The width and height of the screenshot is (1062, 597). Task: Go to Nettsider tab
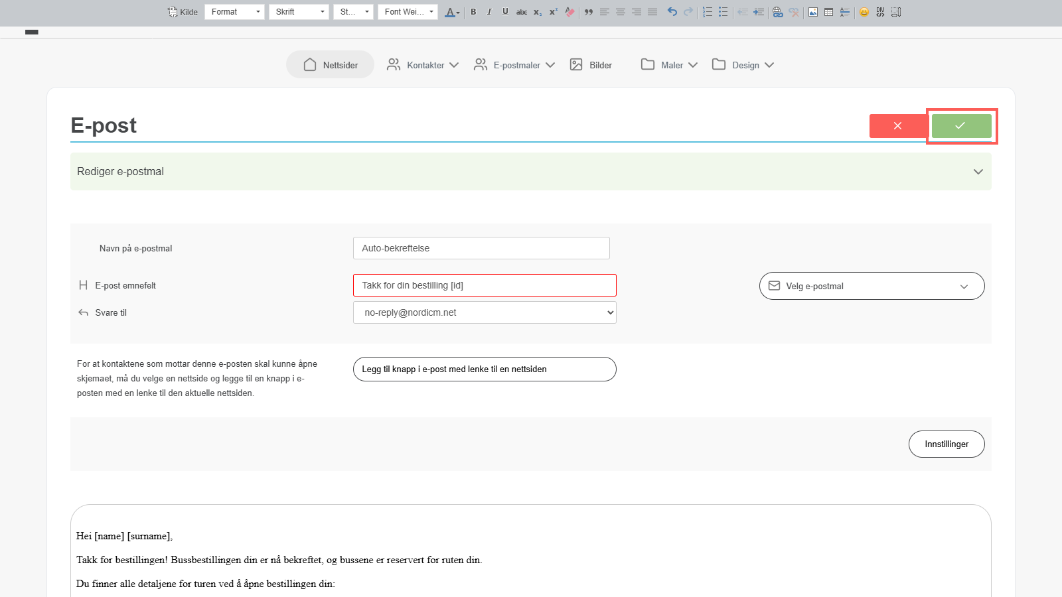tap(330, 65)
